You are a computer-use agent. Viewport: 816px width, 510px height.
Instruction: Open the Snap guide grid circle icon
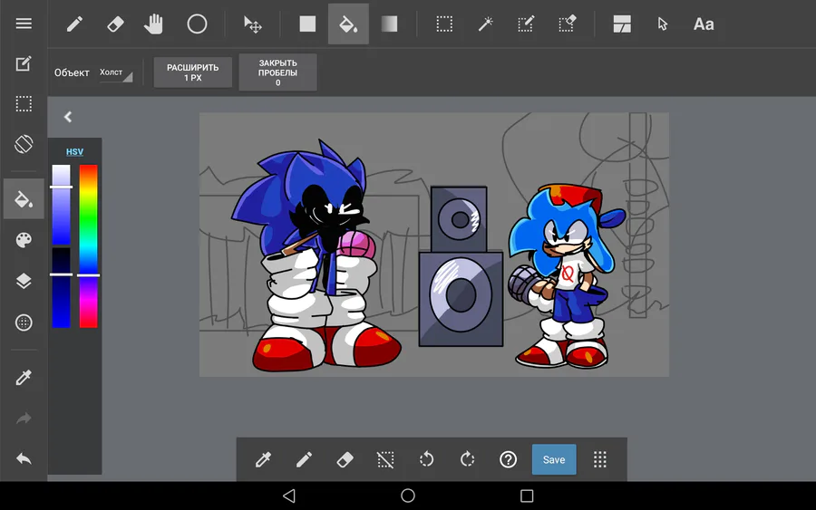click(x=24, y=322)
